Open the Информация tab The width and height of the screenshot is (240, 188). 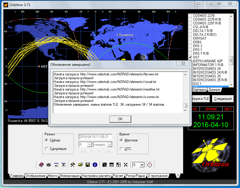tap(70, 176)
